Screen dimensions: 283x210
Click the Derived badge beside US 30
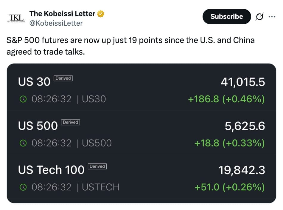tap(63, 78)
